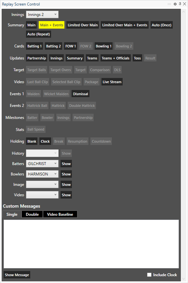This screenshot has width=188, height=283.
Task: Toggle the highlighted Main + Events summary
Action: click(x=52, y=25)
